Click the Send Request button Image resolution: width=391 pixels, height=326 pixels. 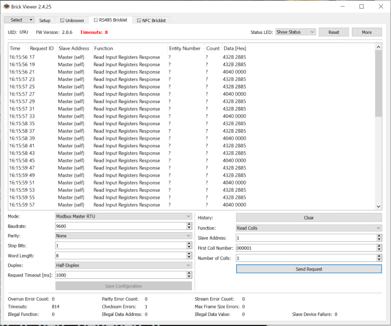(x=309, y=269)
